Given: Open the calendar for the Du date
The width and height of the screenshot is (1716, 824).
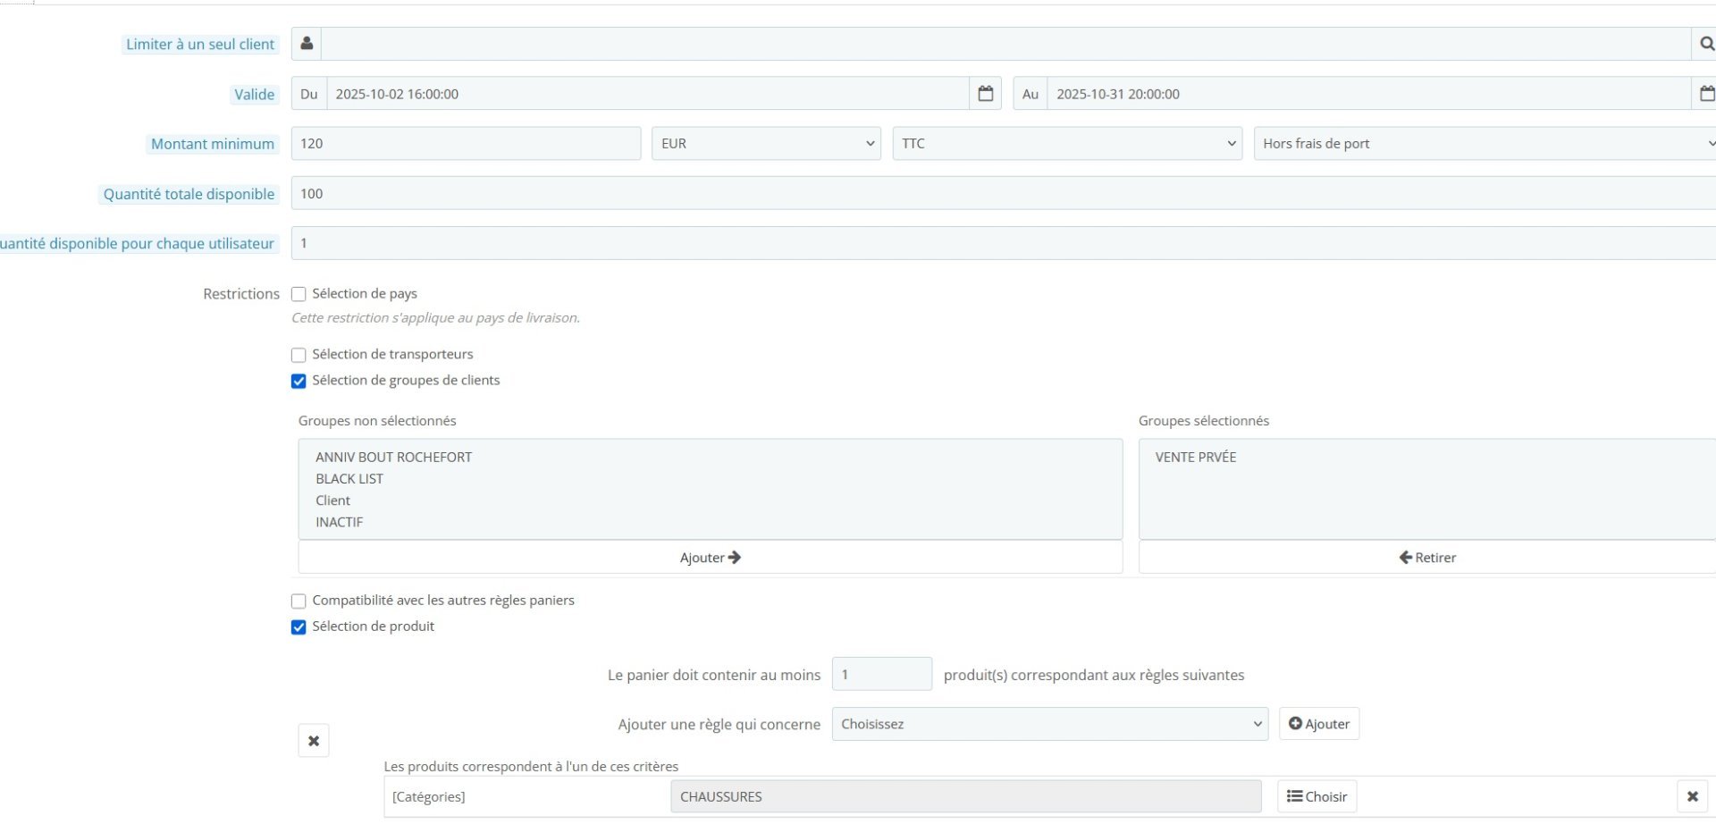Looking at the screenshot, I should tap(986, 94).
